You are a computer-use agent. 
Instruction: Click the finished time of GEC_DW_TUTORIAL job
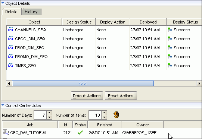coord(103,133)
